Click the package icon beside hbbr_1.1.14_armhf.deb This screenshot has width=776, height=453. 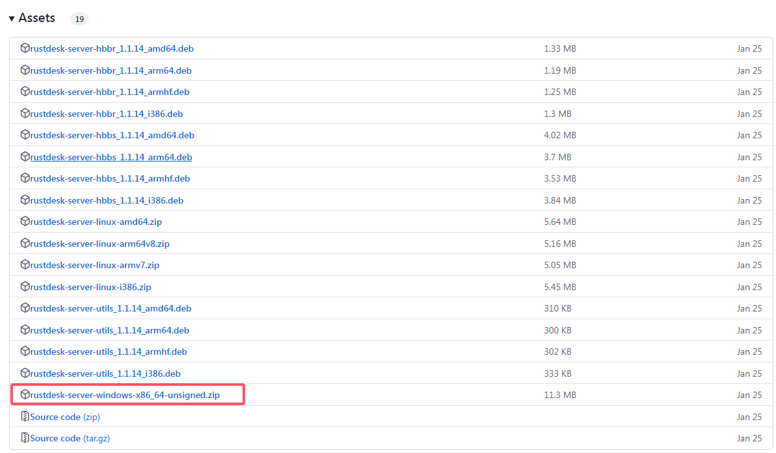tap(25, 92)
